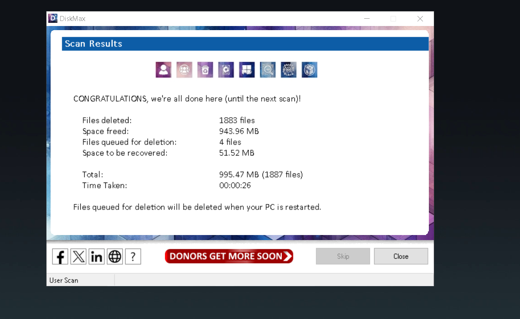Click the Space to be recovered label
This screenshot has width=520, height=319.
125,153
